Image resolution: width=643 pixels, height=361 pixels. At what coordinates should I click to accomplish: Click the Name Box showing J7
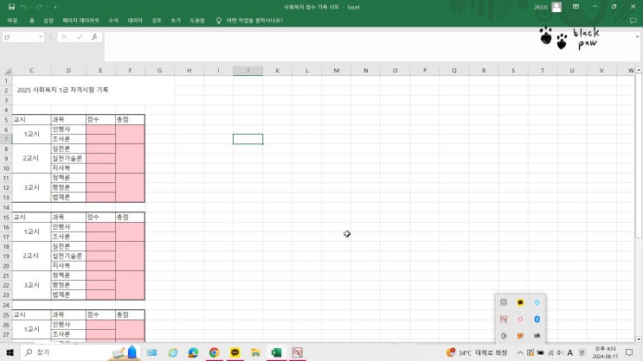pyautogui.click(x=20, y=37)
